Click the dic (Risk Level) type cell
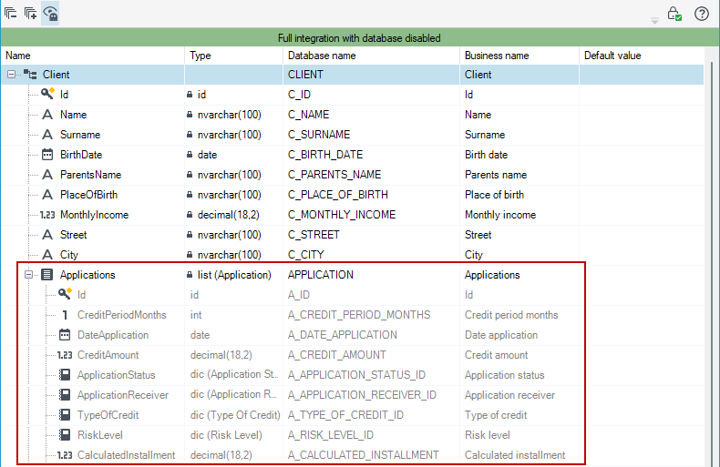This screenshot has height=467, width=720. coord(233,435)
